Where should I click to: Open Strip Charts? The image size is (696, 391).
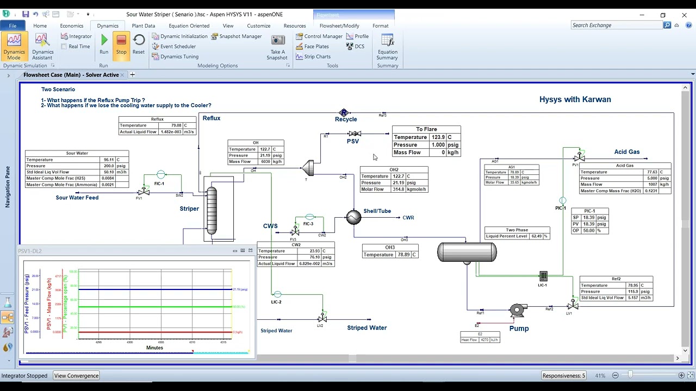313,56
